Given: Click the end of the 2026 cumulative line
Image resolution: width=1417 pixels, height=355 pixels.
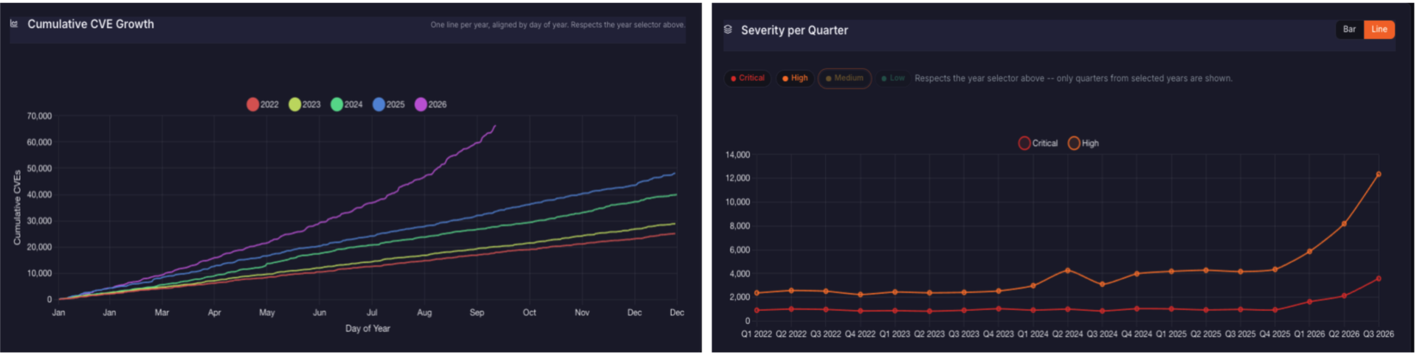Looking at the screenshot, I should (x=494, y=126).
